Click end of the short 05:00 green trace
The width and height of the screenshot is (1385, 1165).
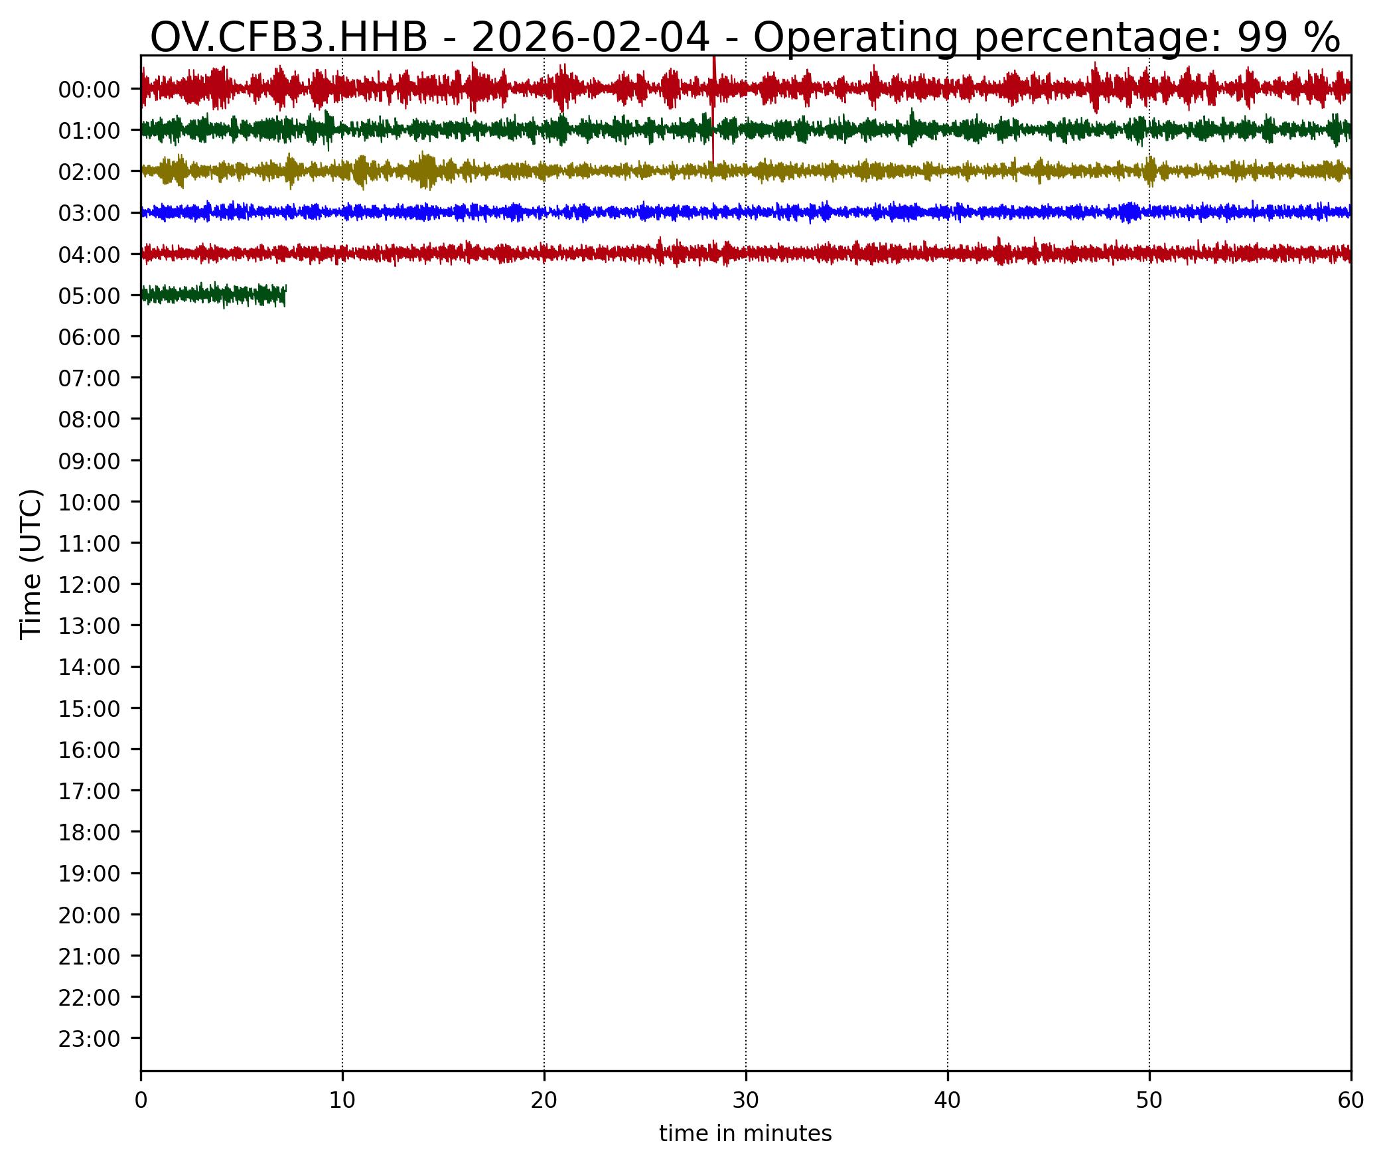[x=284, y=295]
